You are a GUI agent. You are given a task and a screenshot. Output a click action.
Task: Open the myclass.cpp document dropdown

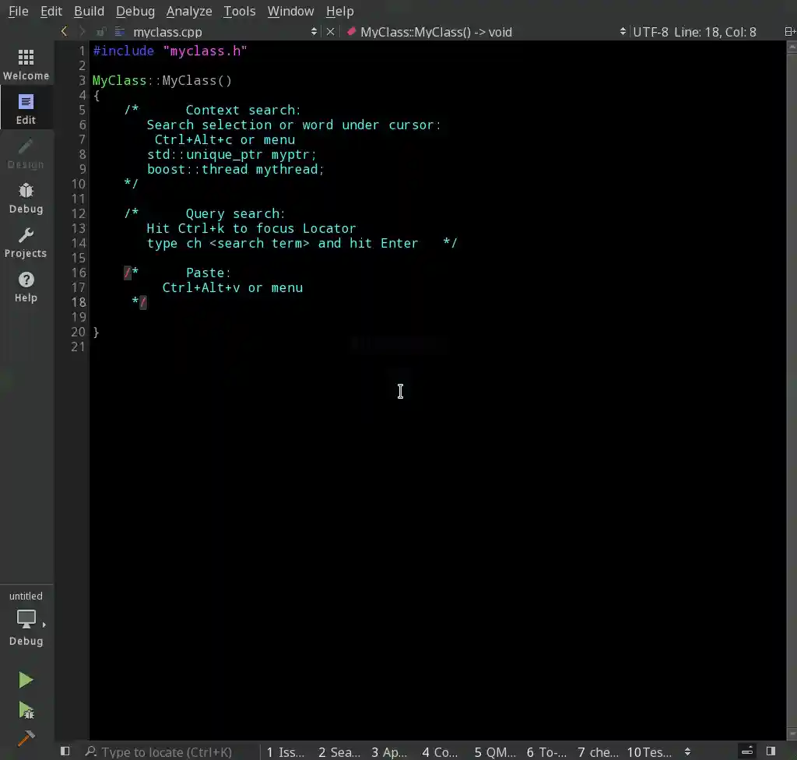tap(314, 32)
